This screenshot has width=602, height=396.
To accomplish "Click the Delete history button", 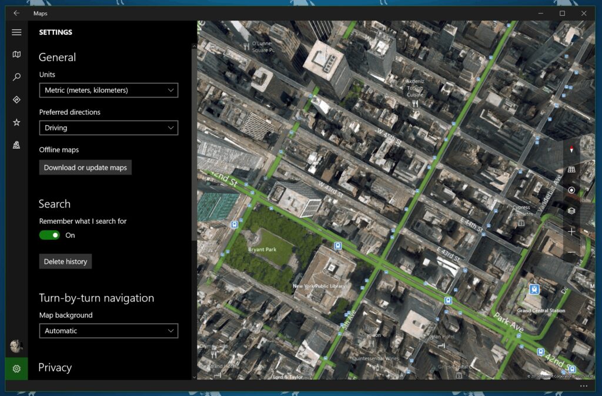I will 65,261.
